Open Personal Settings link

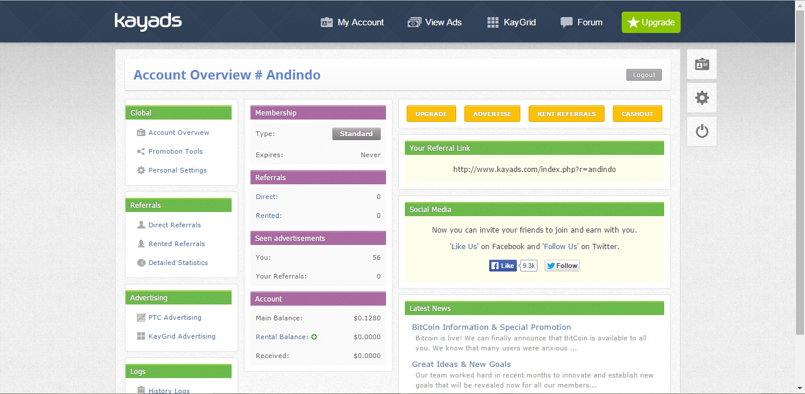(177, 170)
